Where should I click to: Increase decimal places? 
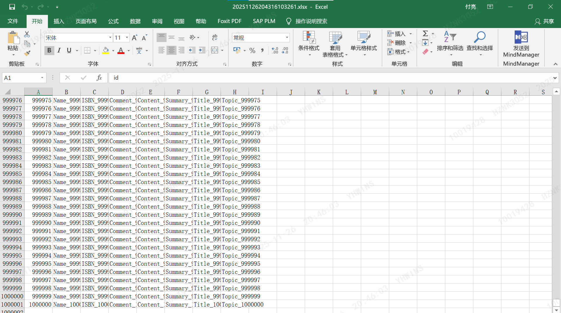pyautogui.click(x=275, y=50)
